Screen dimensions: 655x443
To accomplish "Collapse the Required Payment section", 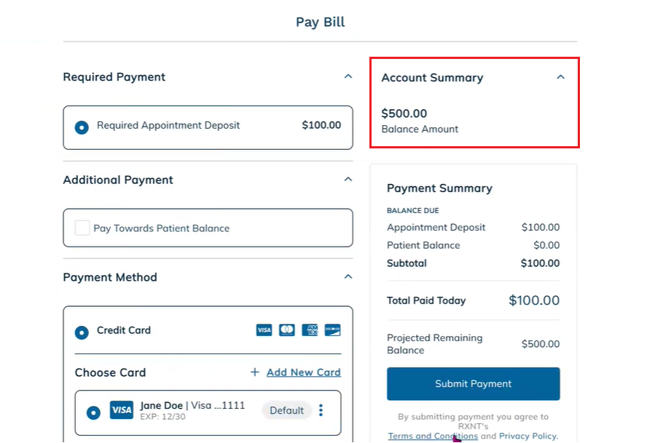I will pyautogui.click(x=348, y=76).
